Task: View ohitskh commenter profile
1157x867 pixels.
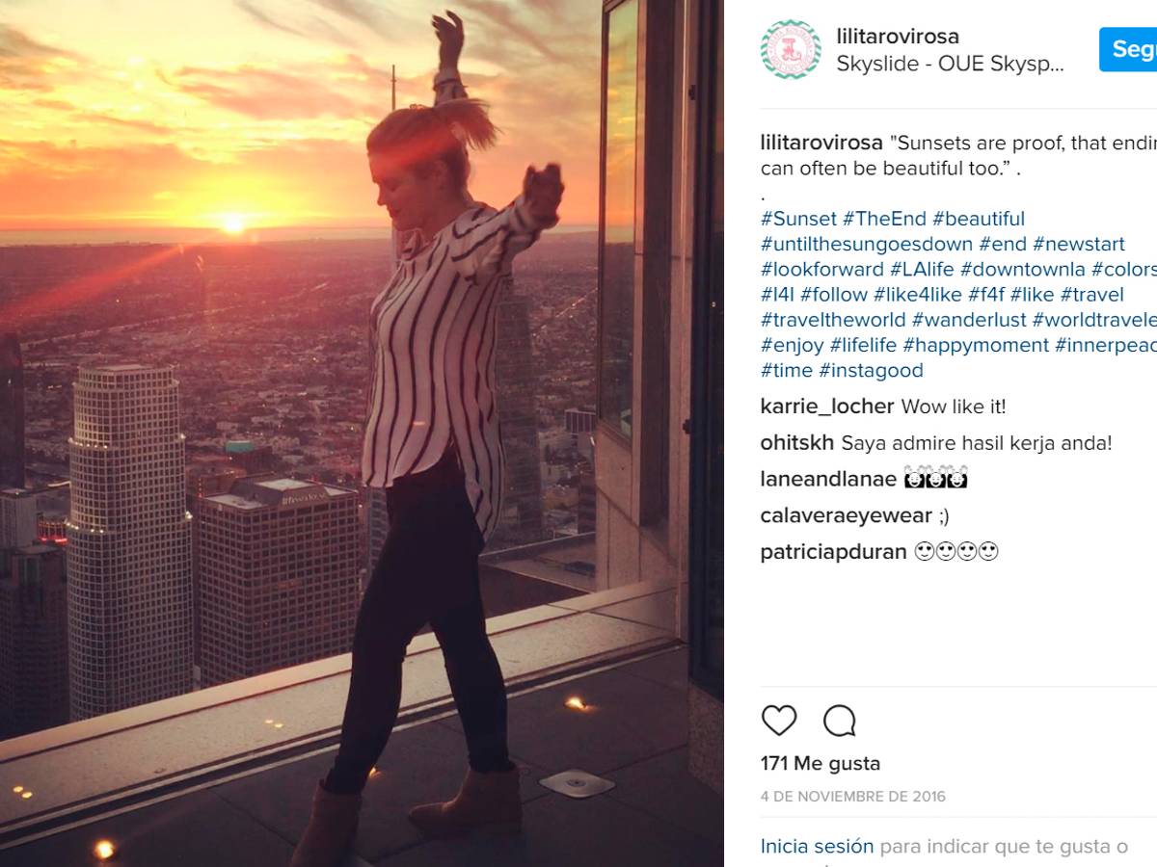Action: [797, 443]
